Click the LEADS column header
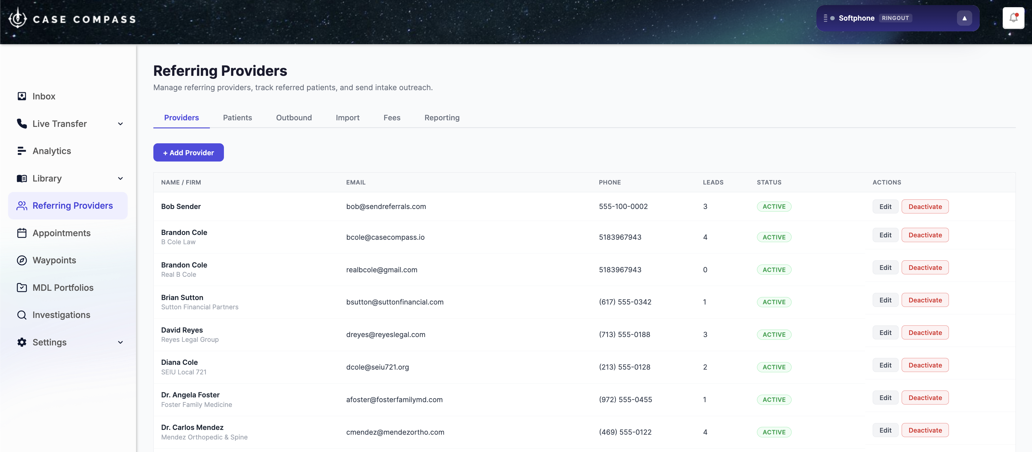Viewport: 1032px width, 452px height. pos(713,182)
